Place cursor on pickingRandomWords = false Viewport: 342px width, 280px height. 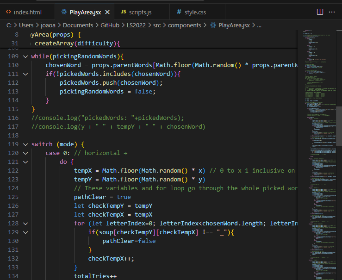coord(107,91)
